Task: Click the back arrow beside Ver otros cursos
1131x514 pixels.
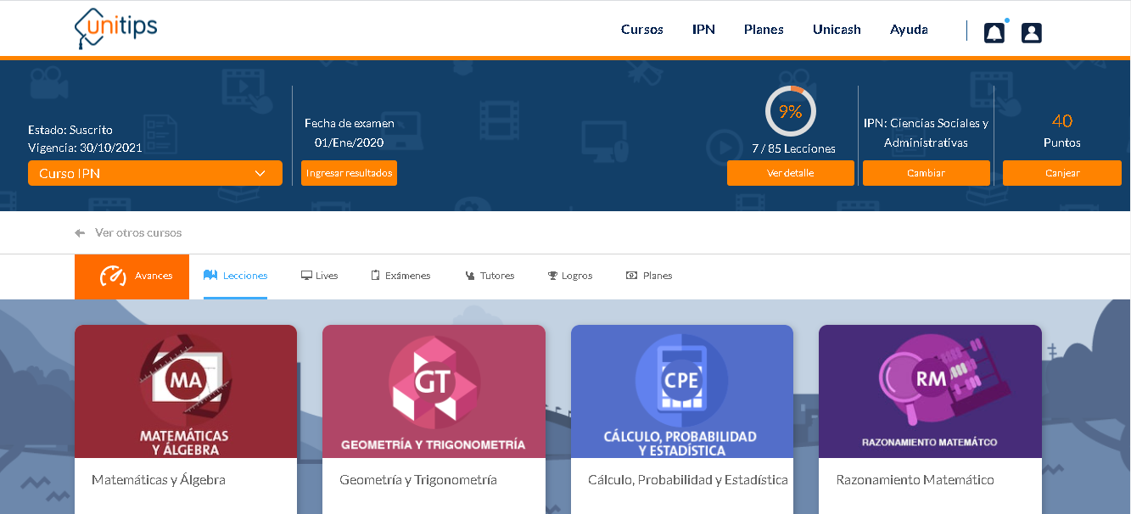Action: point(80,232)
